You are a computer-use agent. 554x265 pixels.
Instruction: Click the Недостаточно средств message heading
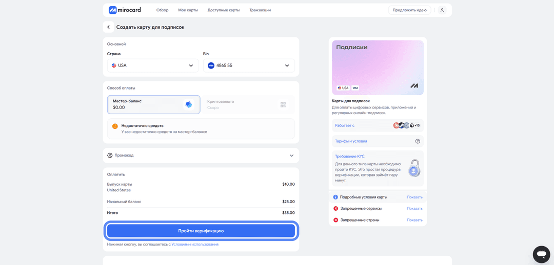point(143,125)
